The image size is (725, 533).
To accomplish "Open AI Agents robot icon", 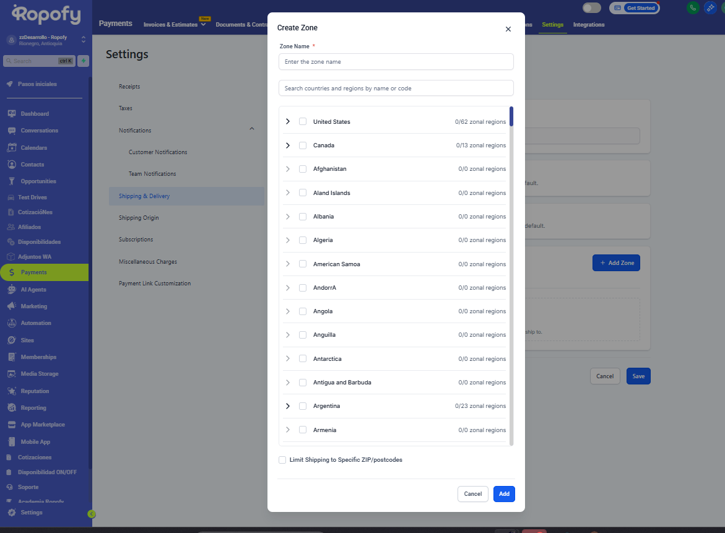I will point(12,290).
